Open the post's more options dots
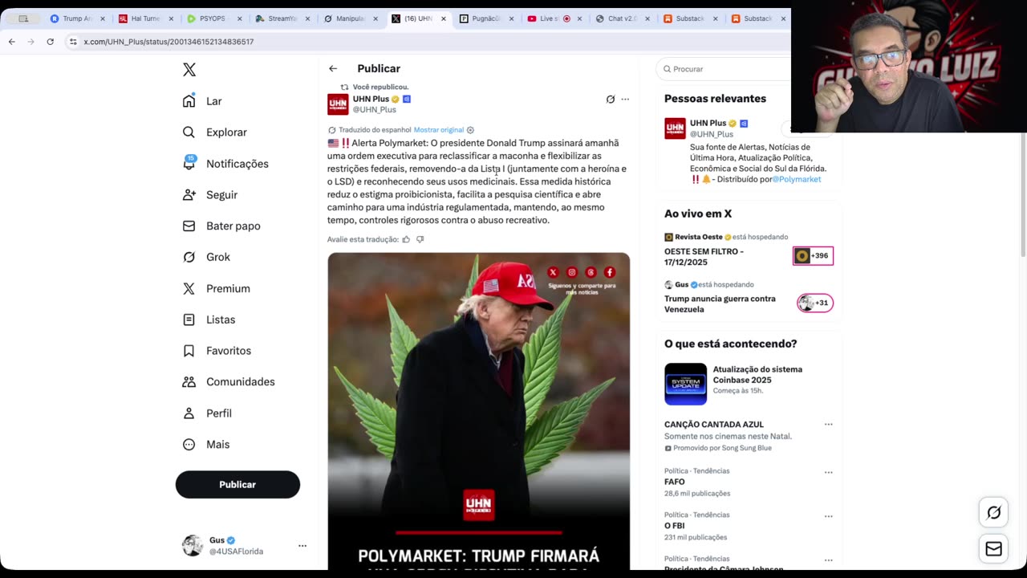1027x578 pixels. (625, 100)
